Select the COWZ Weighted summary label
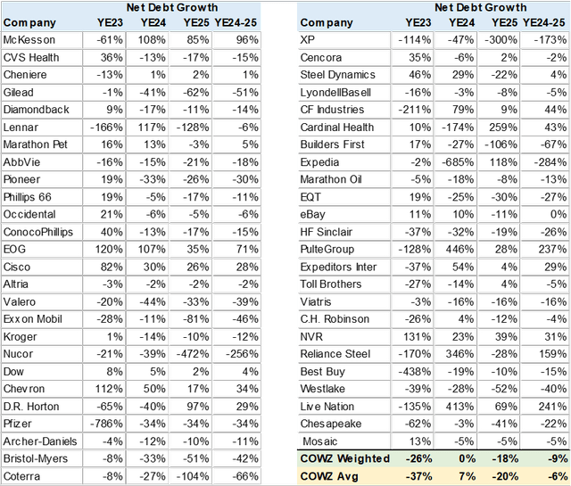The image size is (571, 486). click(345, 458)
